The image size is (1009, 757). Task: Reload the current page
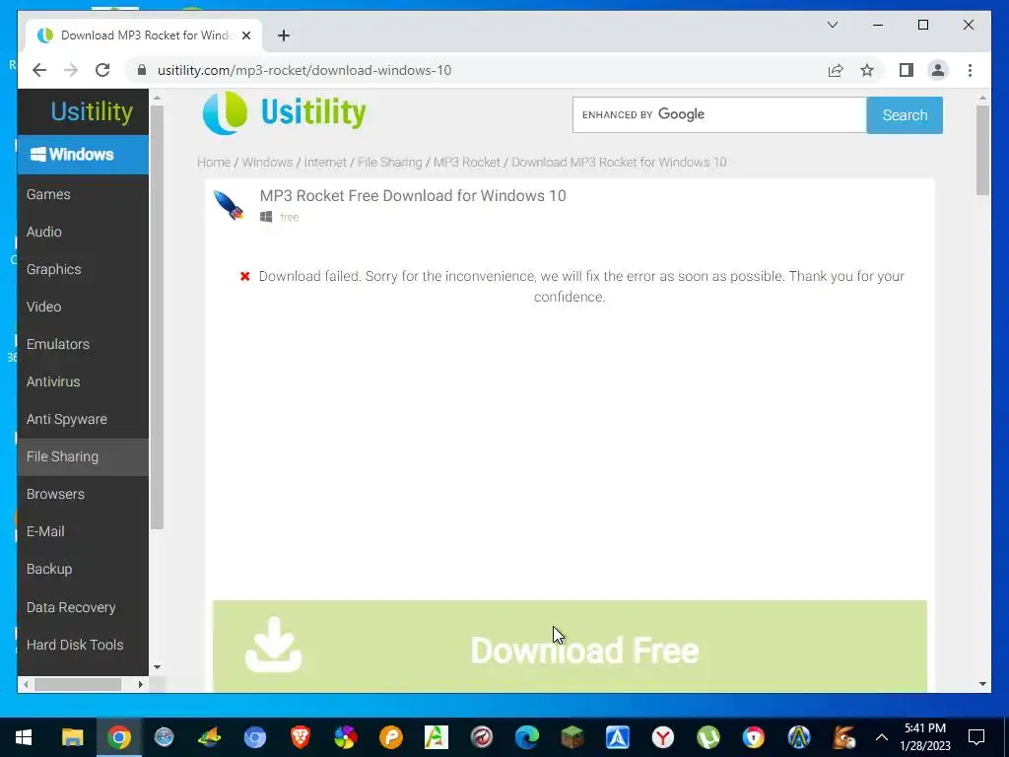tap(102, 70)
